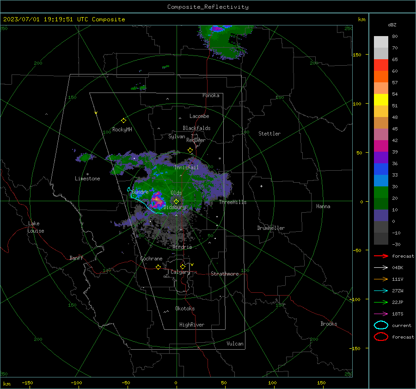Click the Lacombe label
Screen dimensions: 416x389
click(199, 116)
